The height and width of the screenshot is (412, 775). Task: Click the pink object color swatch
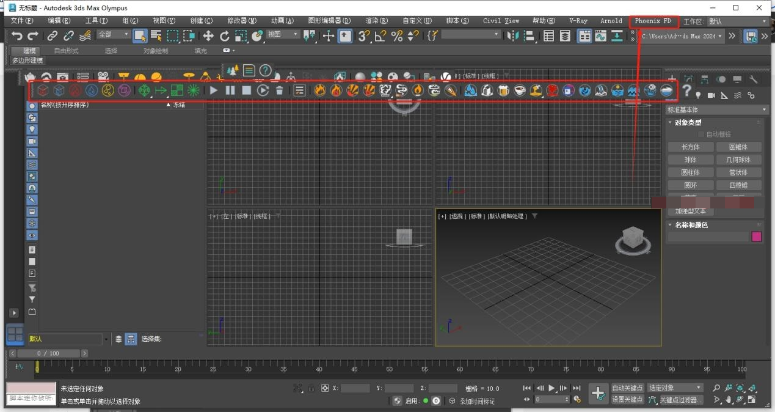pos(757,237)
